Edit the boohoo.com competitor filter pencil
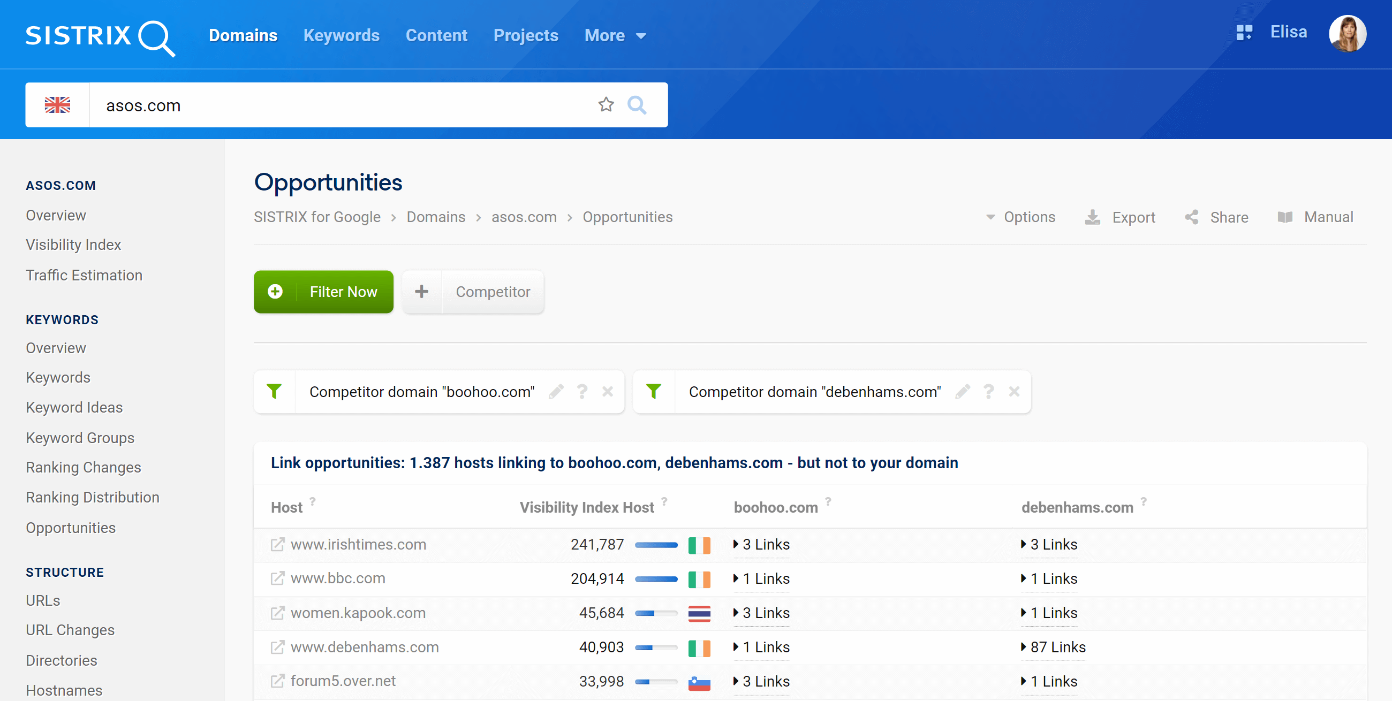 556,392
